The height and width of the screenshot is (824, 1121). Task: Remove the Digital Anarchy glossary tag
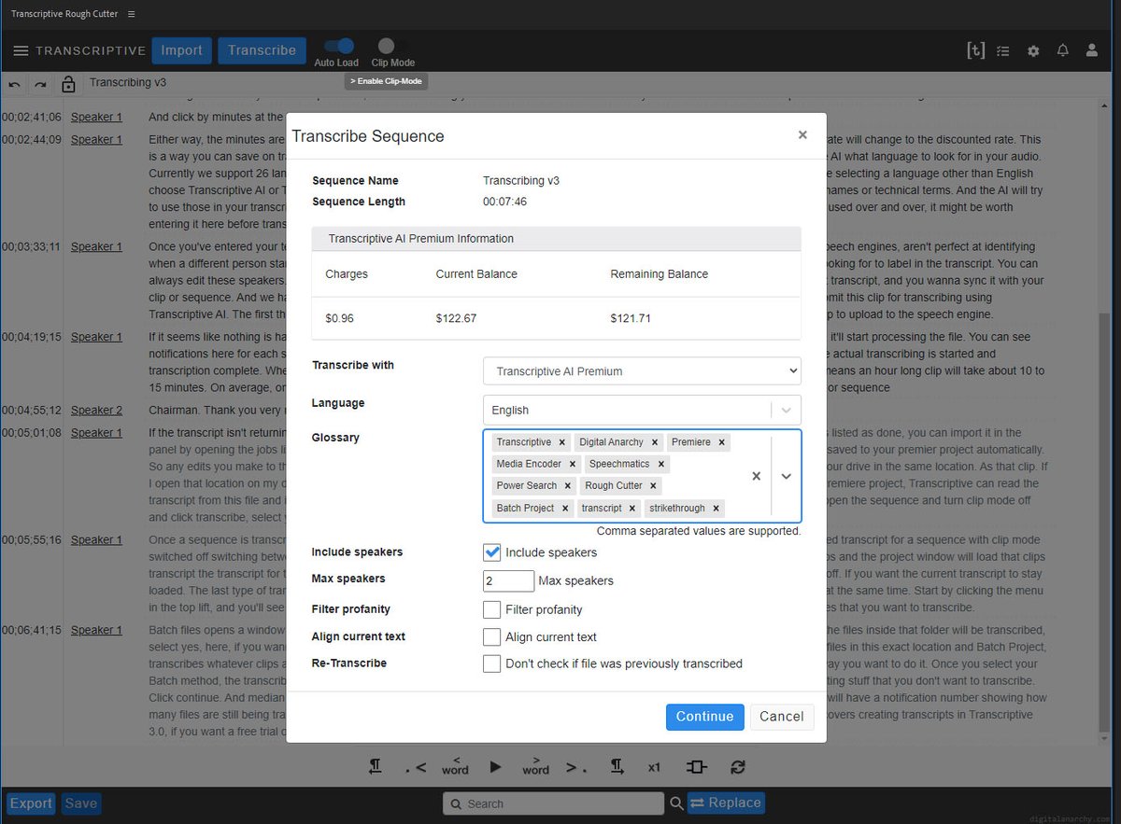[x=655, y=442]
